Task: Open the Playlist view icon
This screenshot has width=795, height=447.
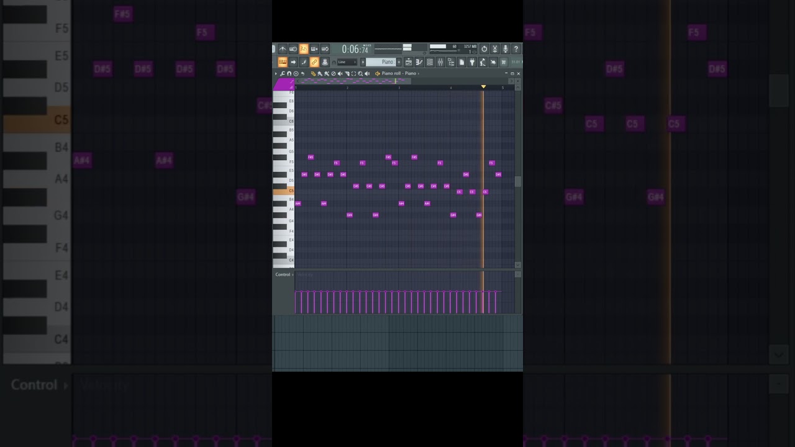Action: coord(409,62)
